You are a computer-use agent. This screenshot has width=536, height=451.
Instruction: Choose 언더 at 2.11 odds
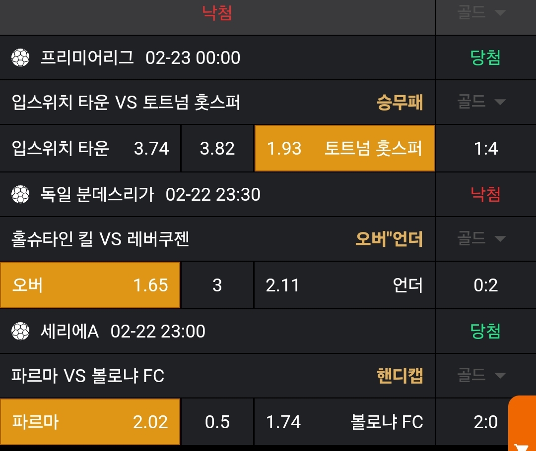(344, 285)
